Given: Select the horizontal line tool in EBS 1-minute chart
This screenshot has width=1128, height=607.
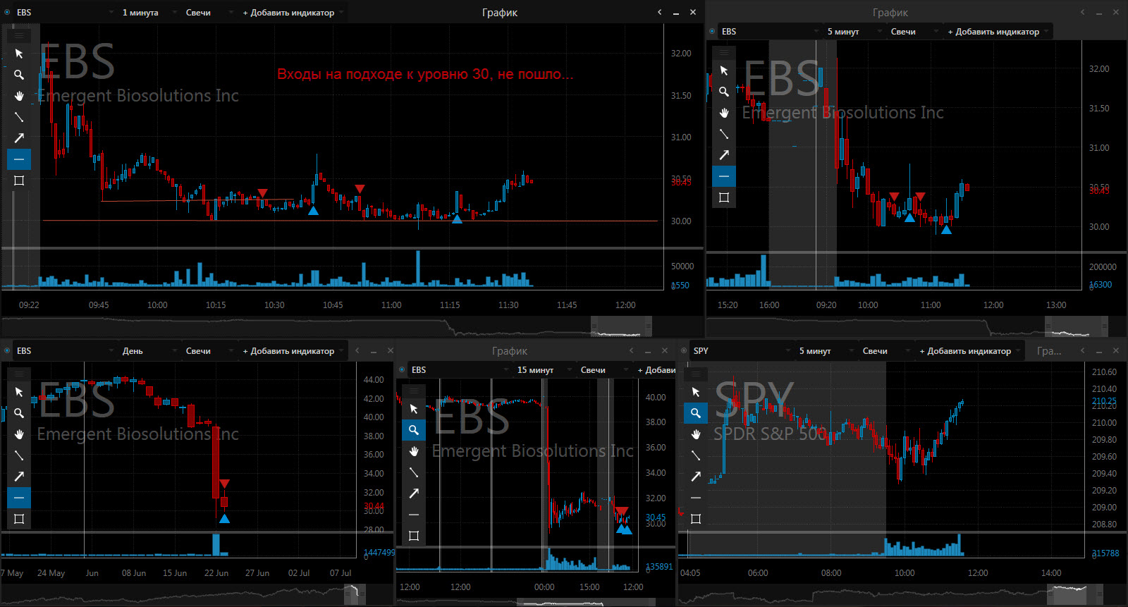Looking at the screenshot, I should pos(19,159).
